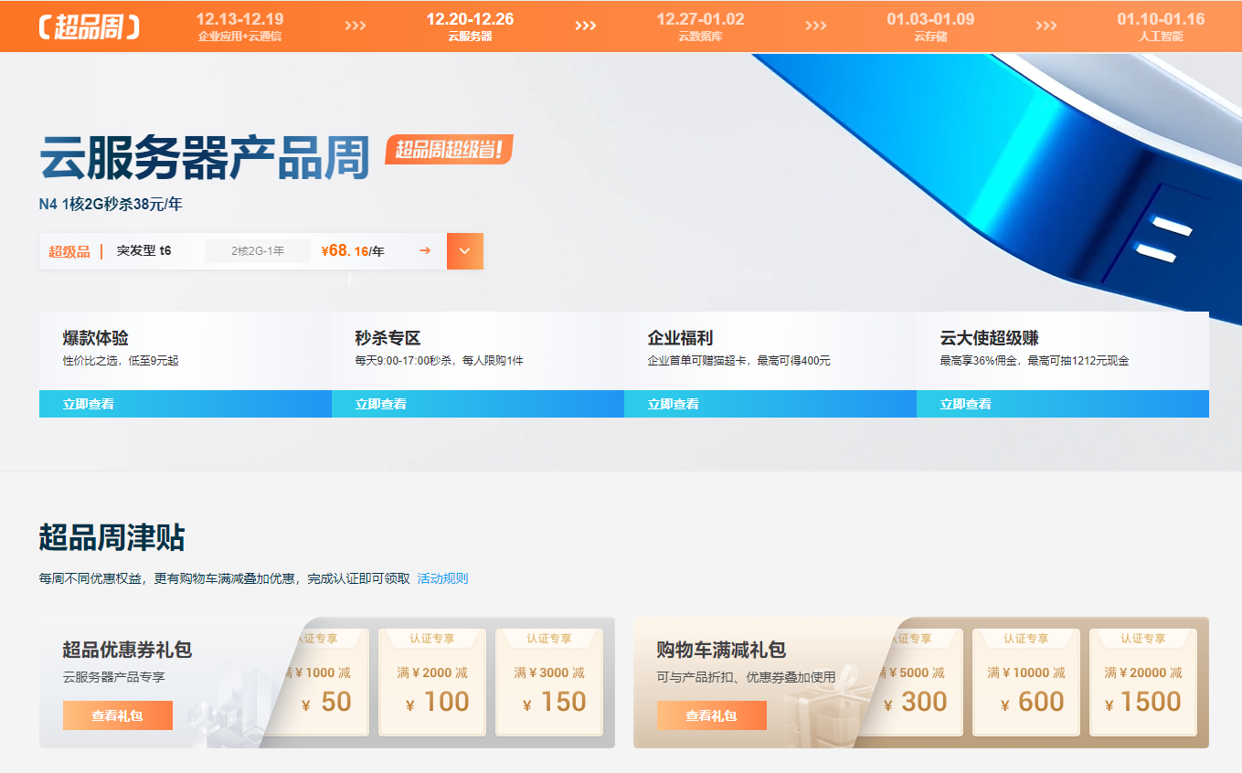The image size is (1242, 773).
Task: Choose the 满¥10000减600 coupon card
Action: 1026,683
